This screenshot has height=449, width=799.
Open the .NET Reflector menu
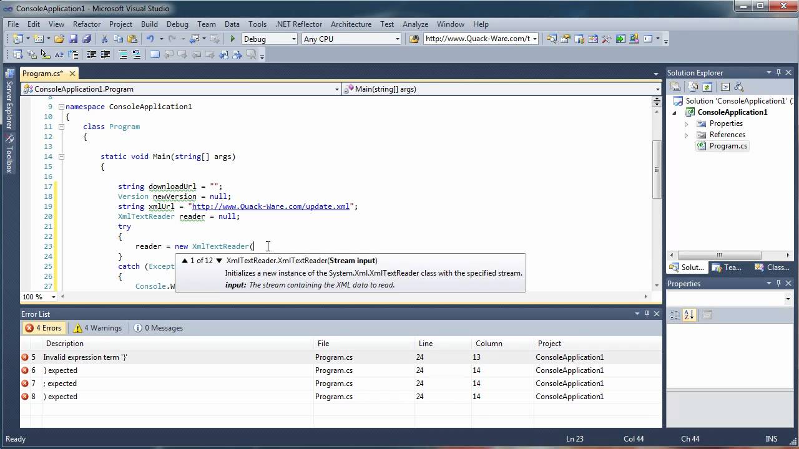(298, 24)
